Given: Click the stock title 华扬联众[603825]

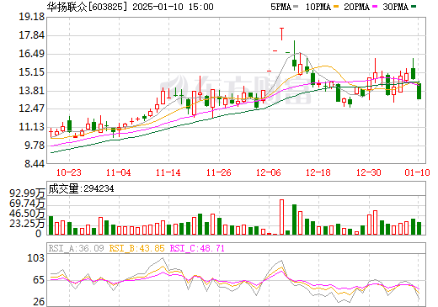Looking at the screenshot, I should 87,7.
